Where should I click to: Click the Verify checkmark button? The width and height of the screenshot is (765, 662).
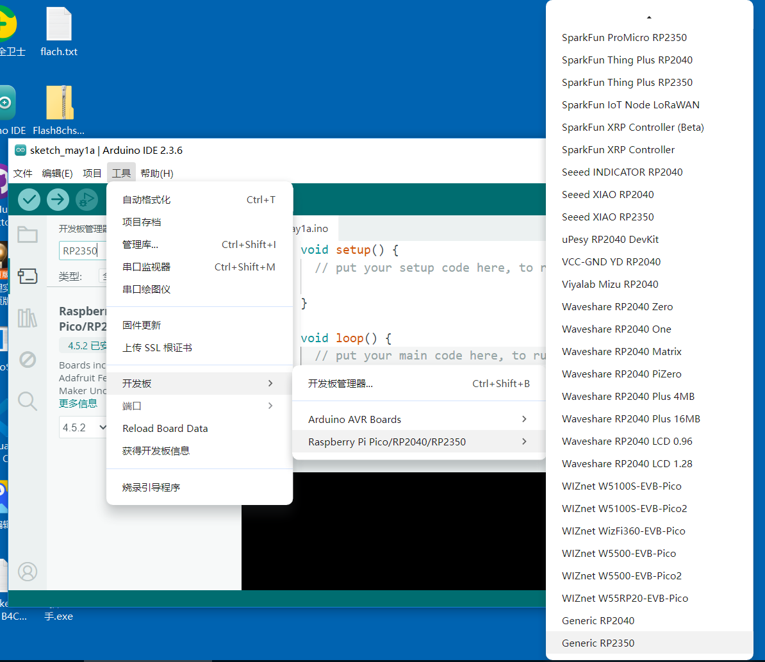click(29, 199)
